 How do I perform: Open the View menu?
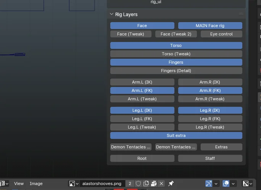[19, 184]
